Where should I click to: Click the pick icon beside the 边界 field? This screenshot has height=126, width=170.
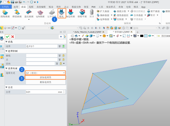point(64,46)
